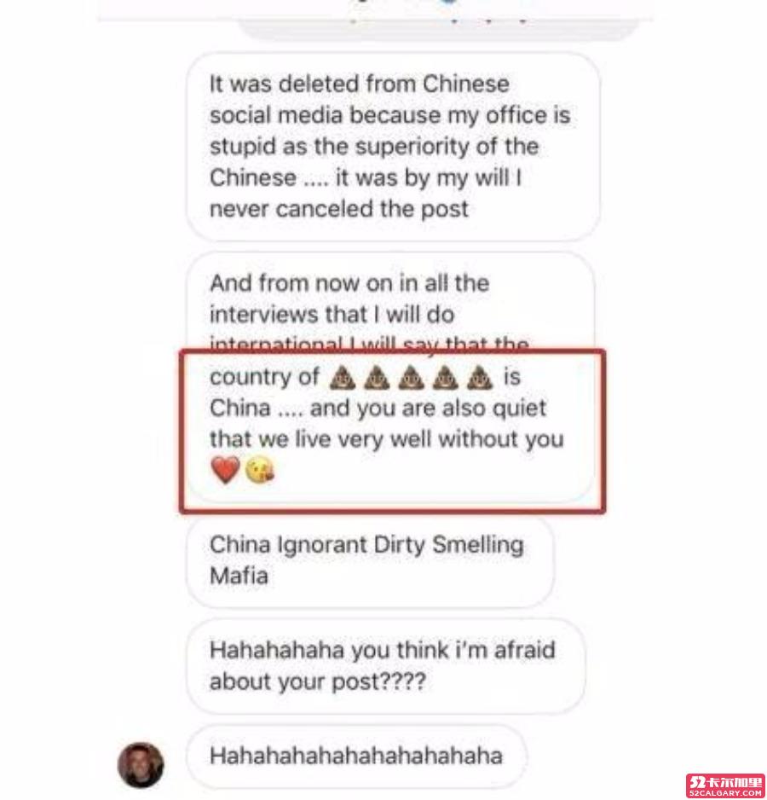Click the fourth poop emoji in the row
The width and height of the screenshot is (767, 800).
pos(446,378)
